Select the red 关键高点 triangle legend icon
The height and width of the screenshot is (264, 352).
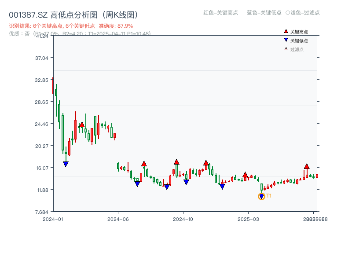(285, 31)
